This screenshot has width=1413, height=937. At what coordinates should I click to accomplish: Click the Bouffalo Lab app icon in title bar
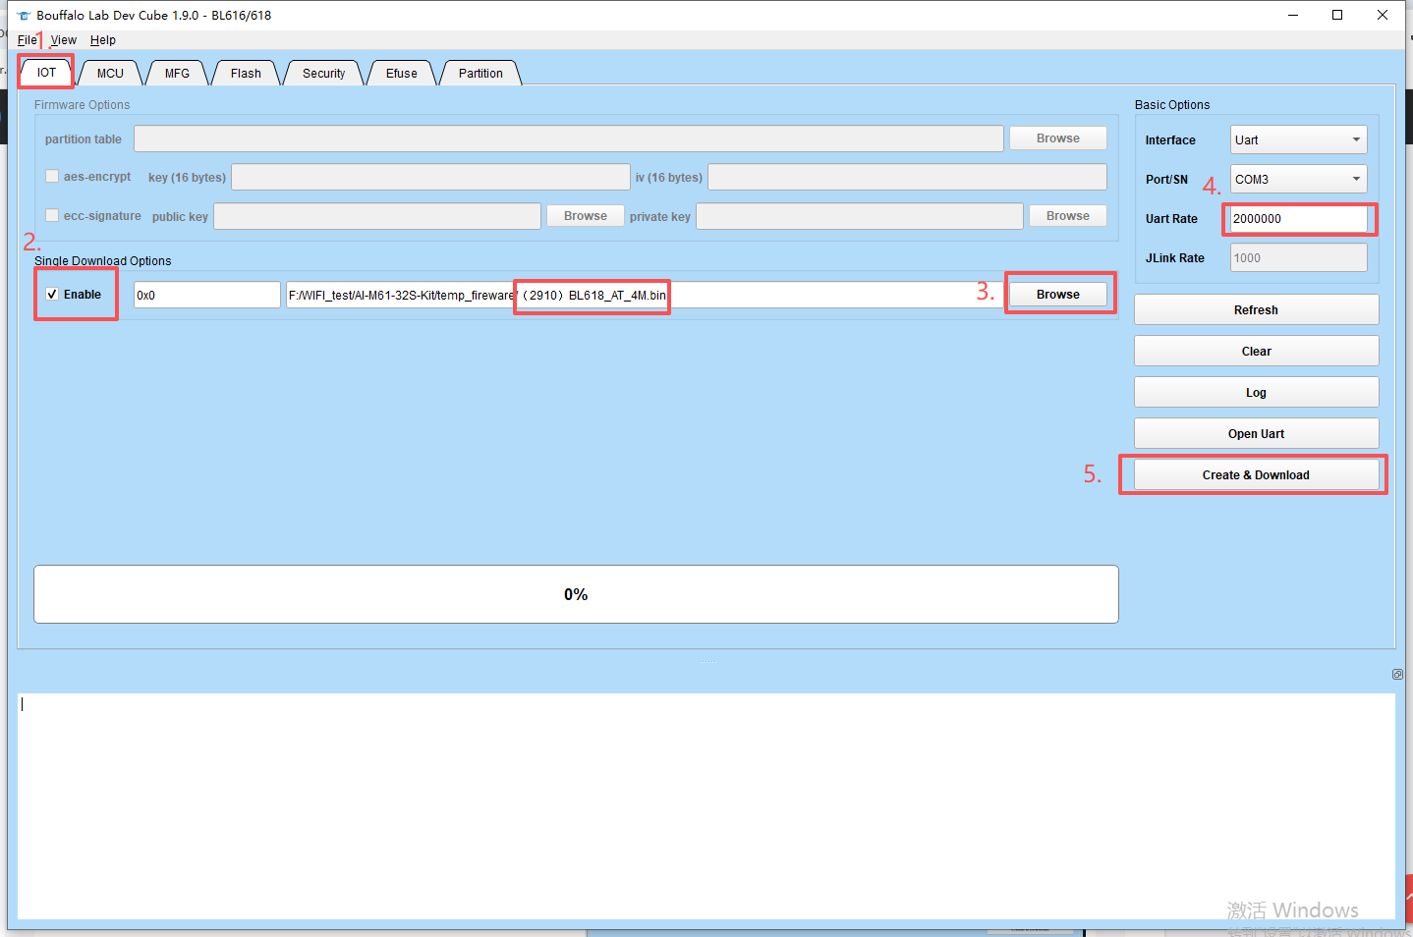pyautogui.click(x=24, y=16)
